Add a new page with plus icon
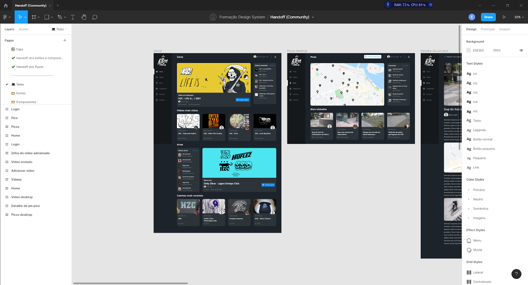The height and width of the screenshot is (285, 528). click(x=65, y=40)
